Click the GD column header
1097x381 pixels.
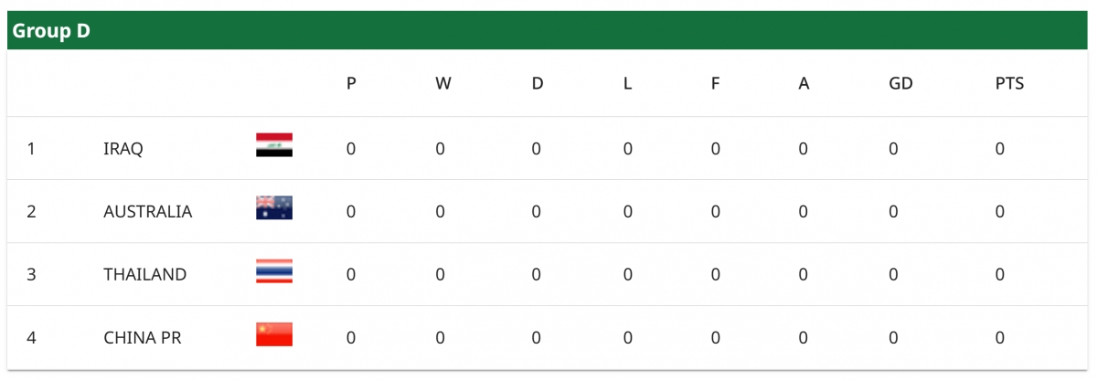[900, 84]
